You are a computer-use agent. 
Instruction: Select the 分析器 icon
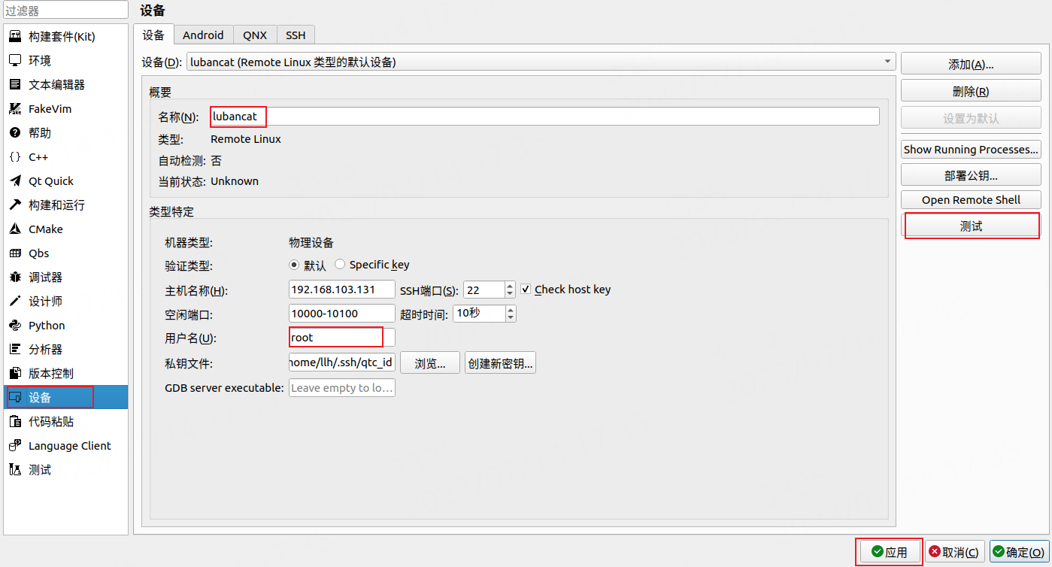tap(14, 350)
